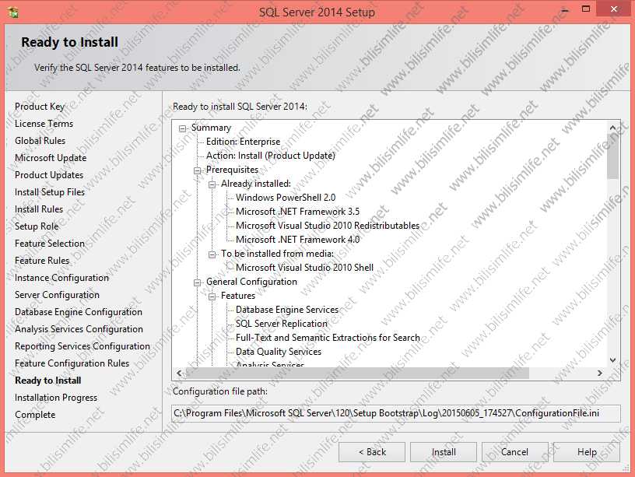Select the Analysis Services Configuration step
The width and height of the screenshot is (635, 477).
point(79,329)
